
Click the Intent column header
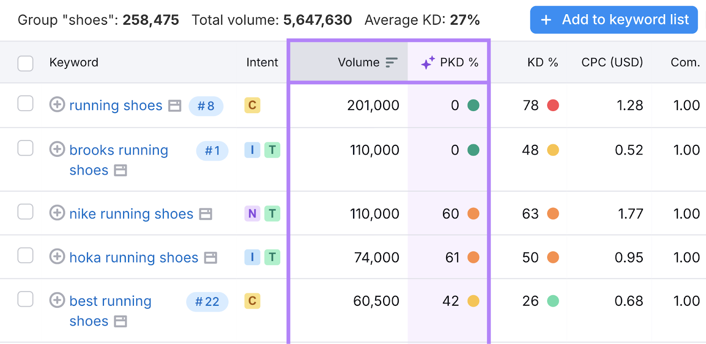pos(262,63)
